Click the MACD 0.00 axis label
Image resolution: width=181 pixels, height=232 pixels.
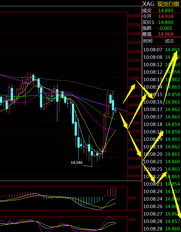132,198
